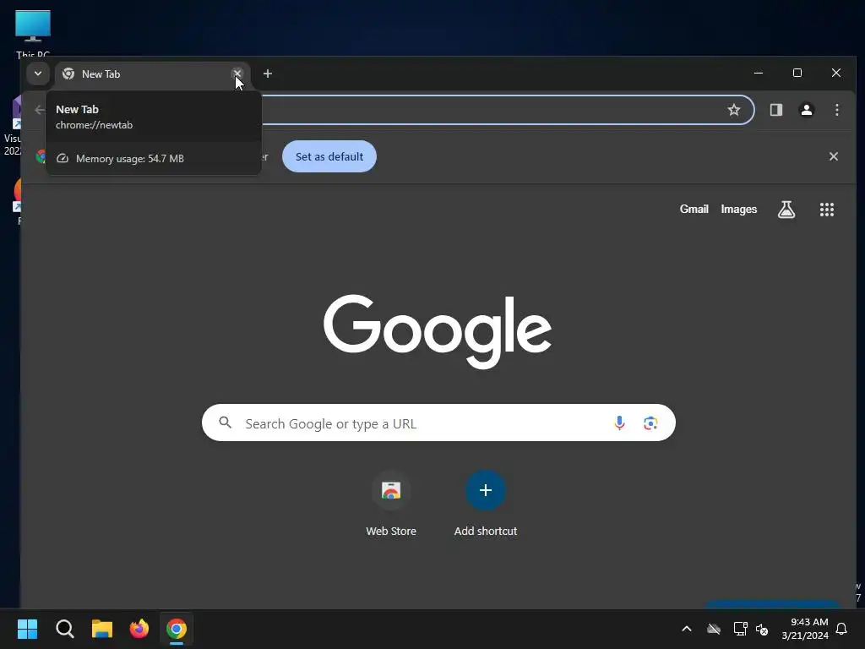Viewport: 865px width, 649px height.
Task: Maximize the Chrome window
Action: click(x=797, y=73)
